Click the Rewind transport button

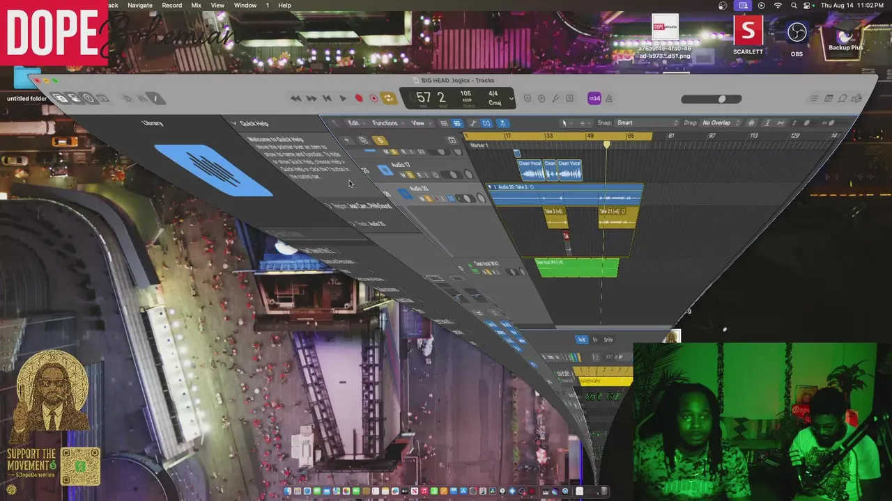tap(296, 98)
